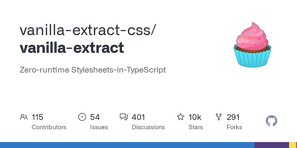The image size is (297, 148).
Task: Click the 54 issues count
Action: tap(95, 117)
